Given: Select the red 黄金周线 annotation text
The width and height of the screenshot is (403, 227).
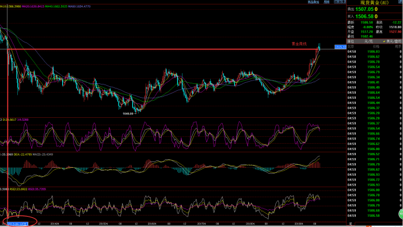Looking at the screenshot, I should [x=299, y=44].
